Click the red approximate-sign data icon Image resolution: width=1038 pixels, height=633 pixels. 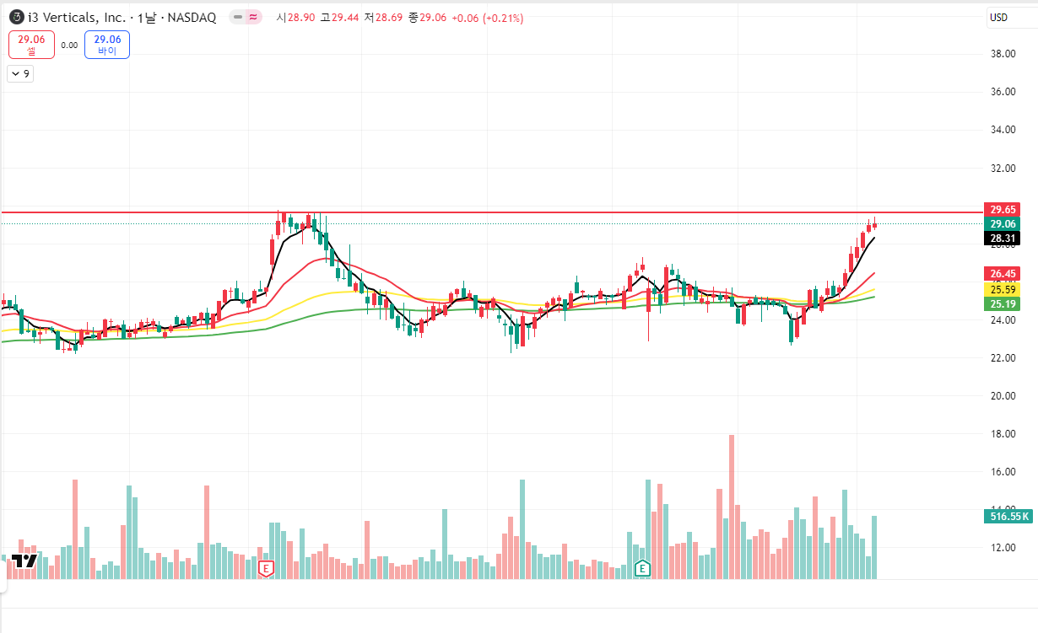[x=252, y=17]
